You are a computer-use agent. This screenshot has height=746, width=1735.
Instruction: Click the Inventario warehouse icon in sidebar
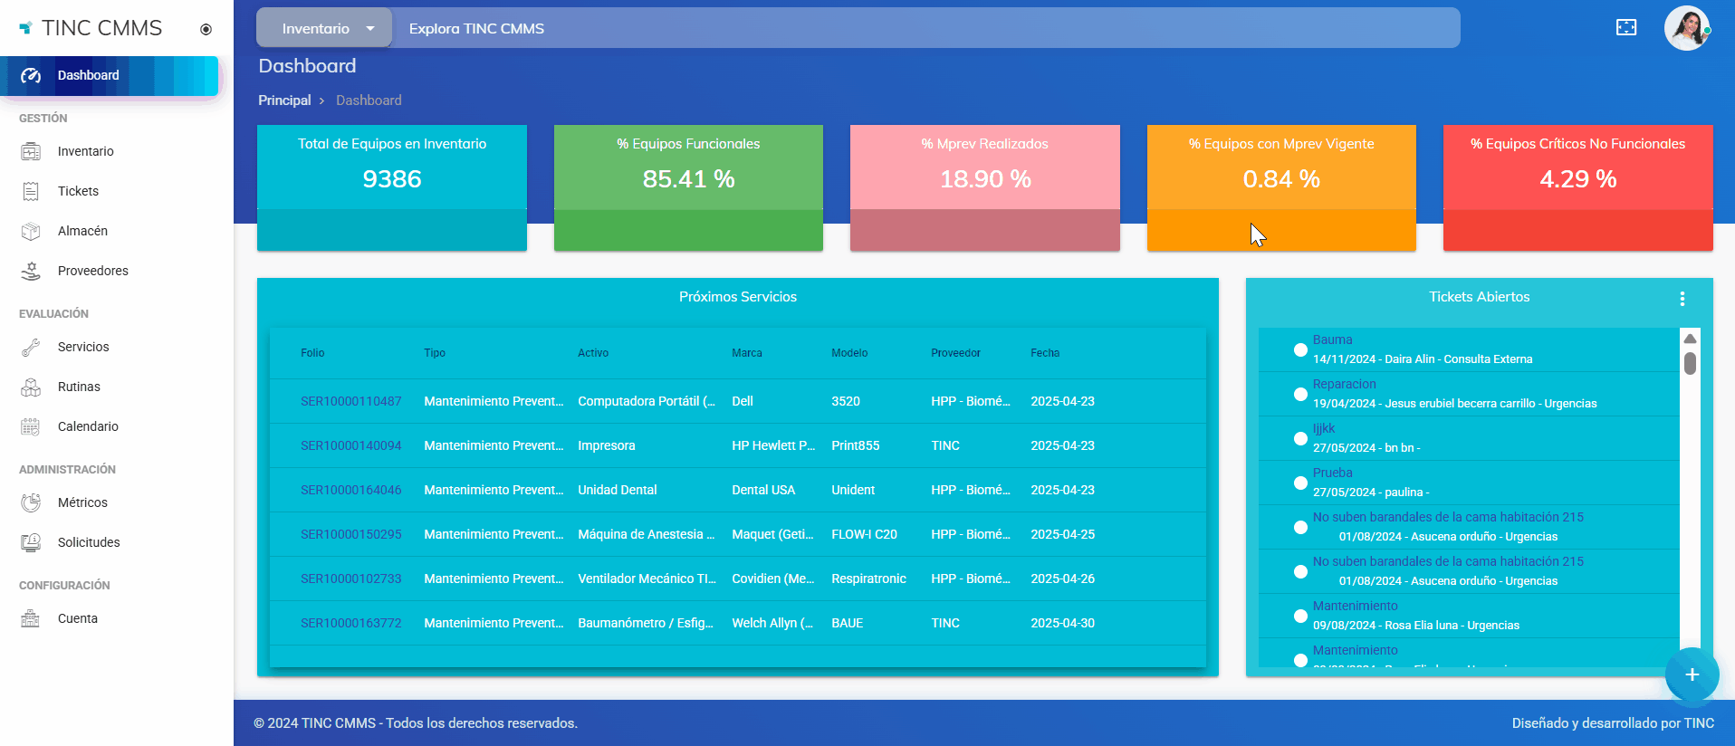[31, 151]
